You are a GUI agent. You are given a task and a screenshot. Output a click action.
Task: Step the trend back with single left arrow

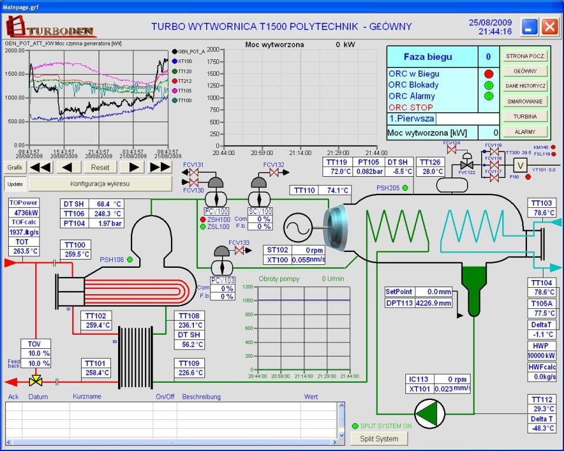click(70, 167)
